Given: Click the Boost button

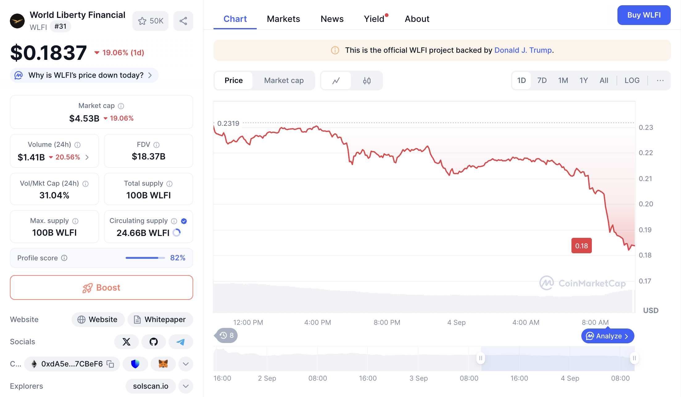Looking at the screenshot, I should pyautogui.click(x=102, y=287).
